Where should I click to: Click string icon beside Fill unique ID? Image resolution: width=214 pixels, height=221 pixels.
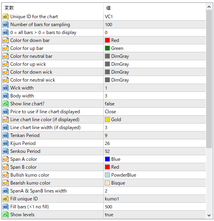tap(6, 199)
